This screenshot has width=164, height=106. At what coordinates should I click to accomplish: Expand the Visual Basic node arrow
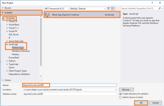point(7,25)
